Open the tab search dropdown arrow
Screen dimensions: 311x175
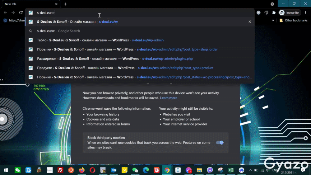272,4
